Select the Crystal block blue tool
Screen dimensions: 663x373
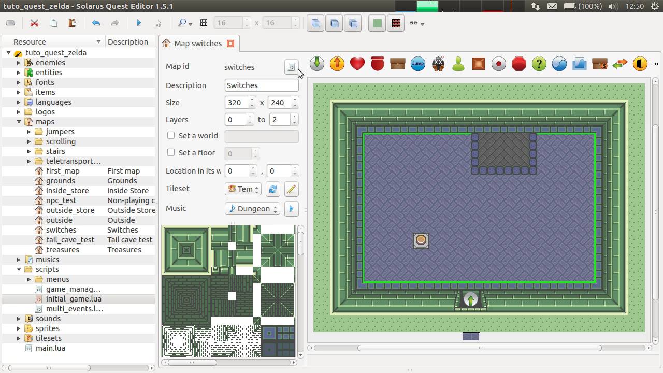pyautogui.click(x=580, y=64)
